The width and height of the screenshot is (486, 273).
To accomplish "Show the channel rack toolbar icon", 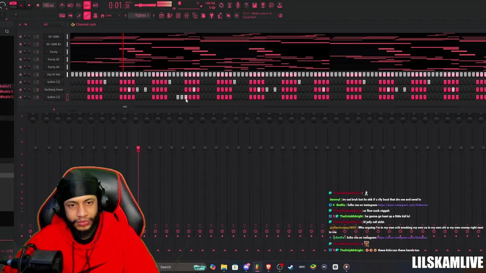I will pyautogui.click(x=178, y=16).
